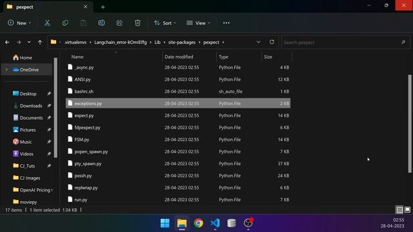Expand chevron after pexpect in path

[x=223, y=43]
